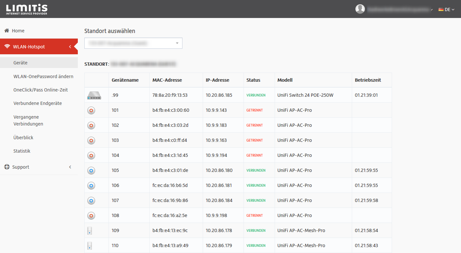Navigate to Statistik page
The image size is (461, 253).
click(22, 151)
